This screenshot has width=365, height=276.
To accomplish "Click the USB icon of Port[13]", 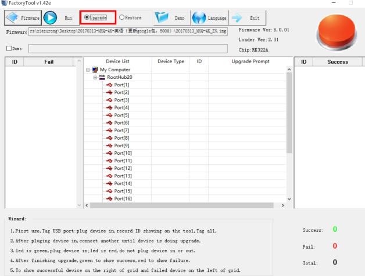I will click(109, 176).
